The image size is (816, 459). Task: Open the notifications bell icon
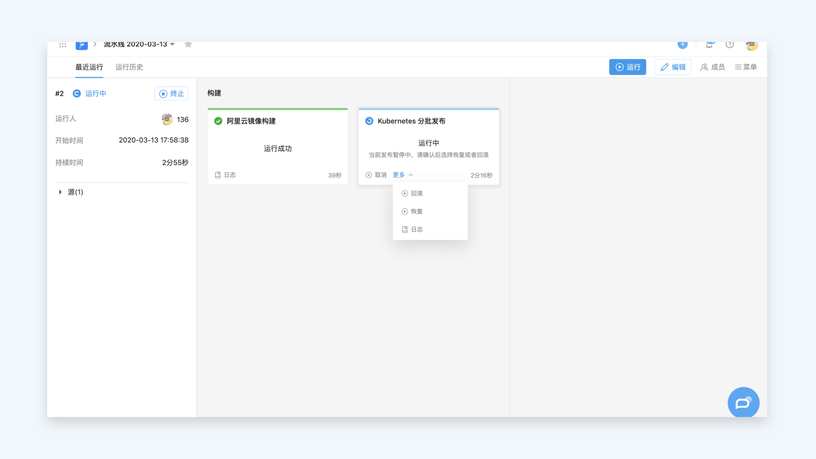tap(710, 45)
